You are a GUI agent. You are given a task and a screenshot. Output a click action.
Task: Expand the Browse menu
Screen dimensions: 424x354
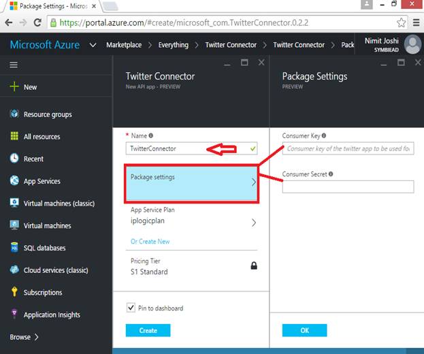(24, 337)
